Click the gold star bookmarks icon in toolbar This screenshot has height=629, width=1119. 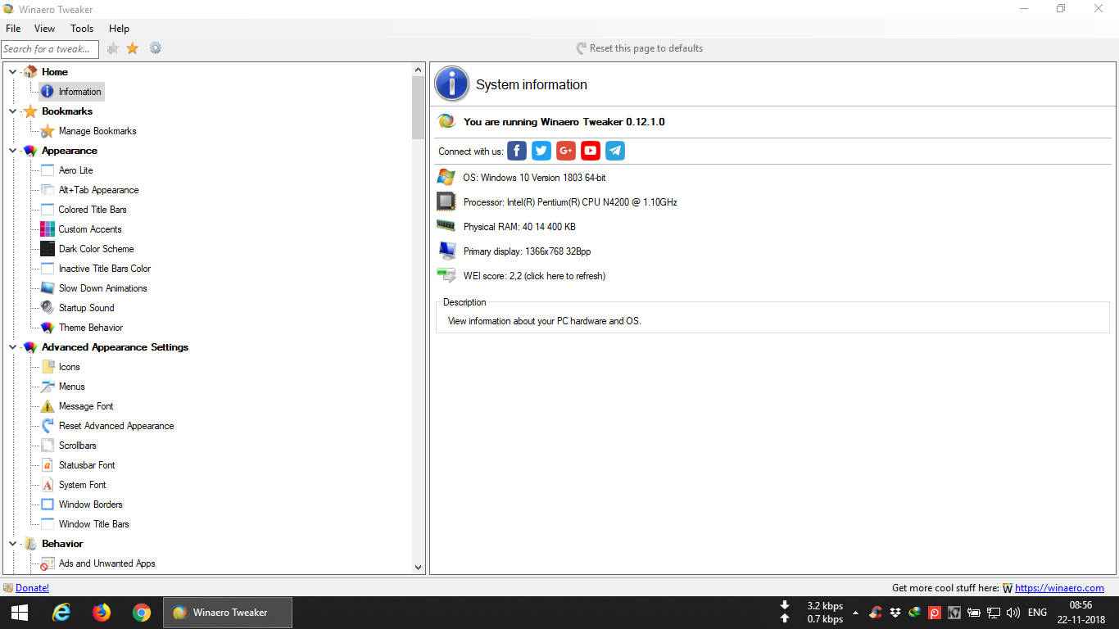click(133, 48)
